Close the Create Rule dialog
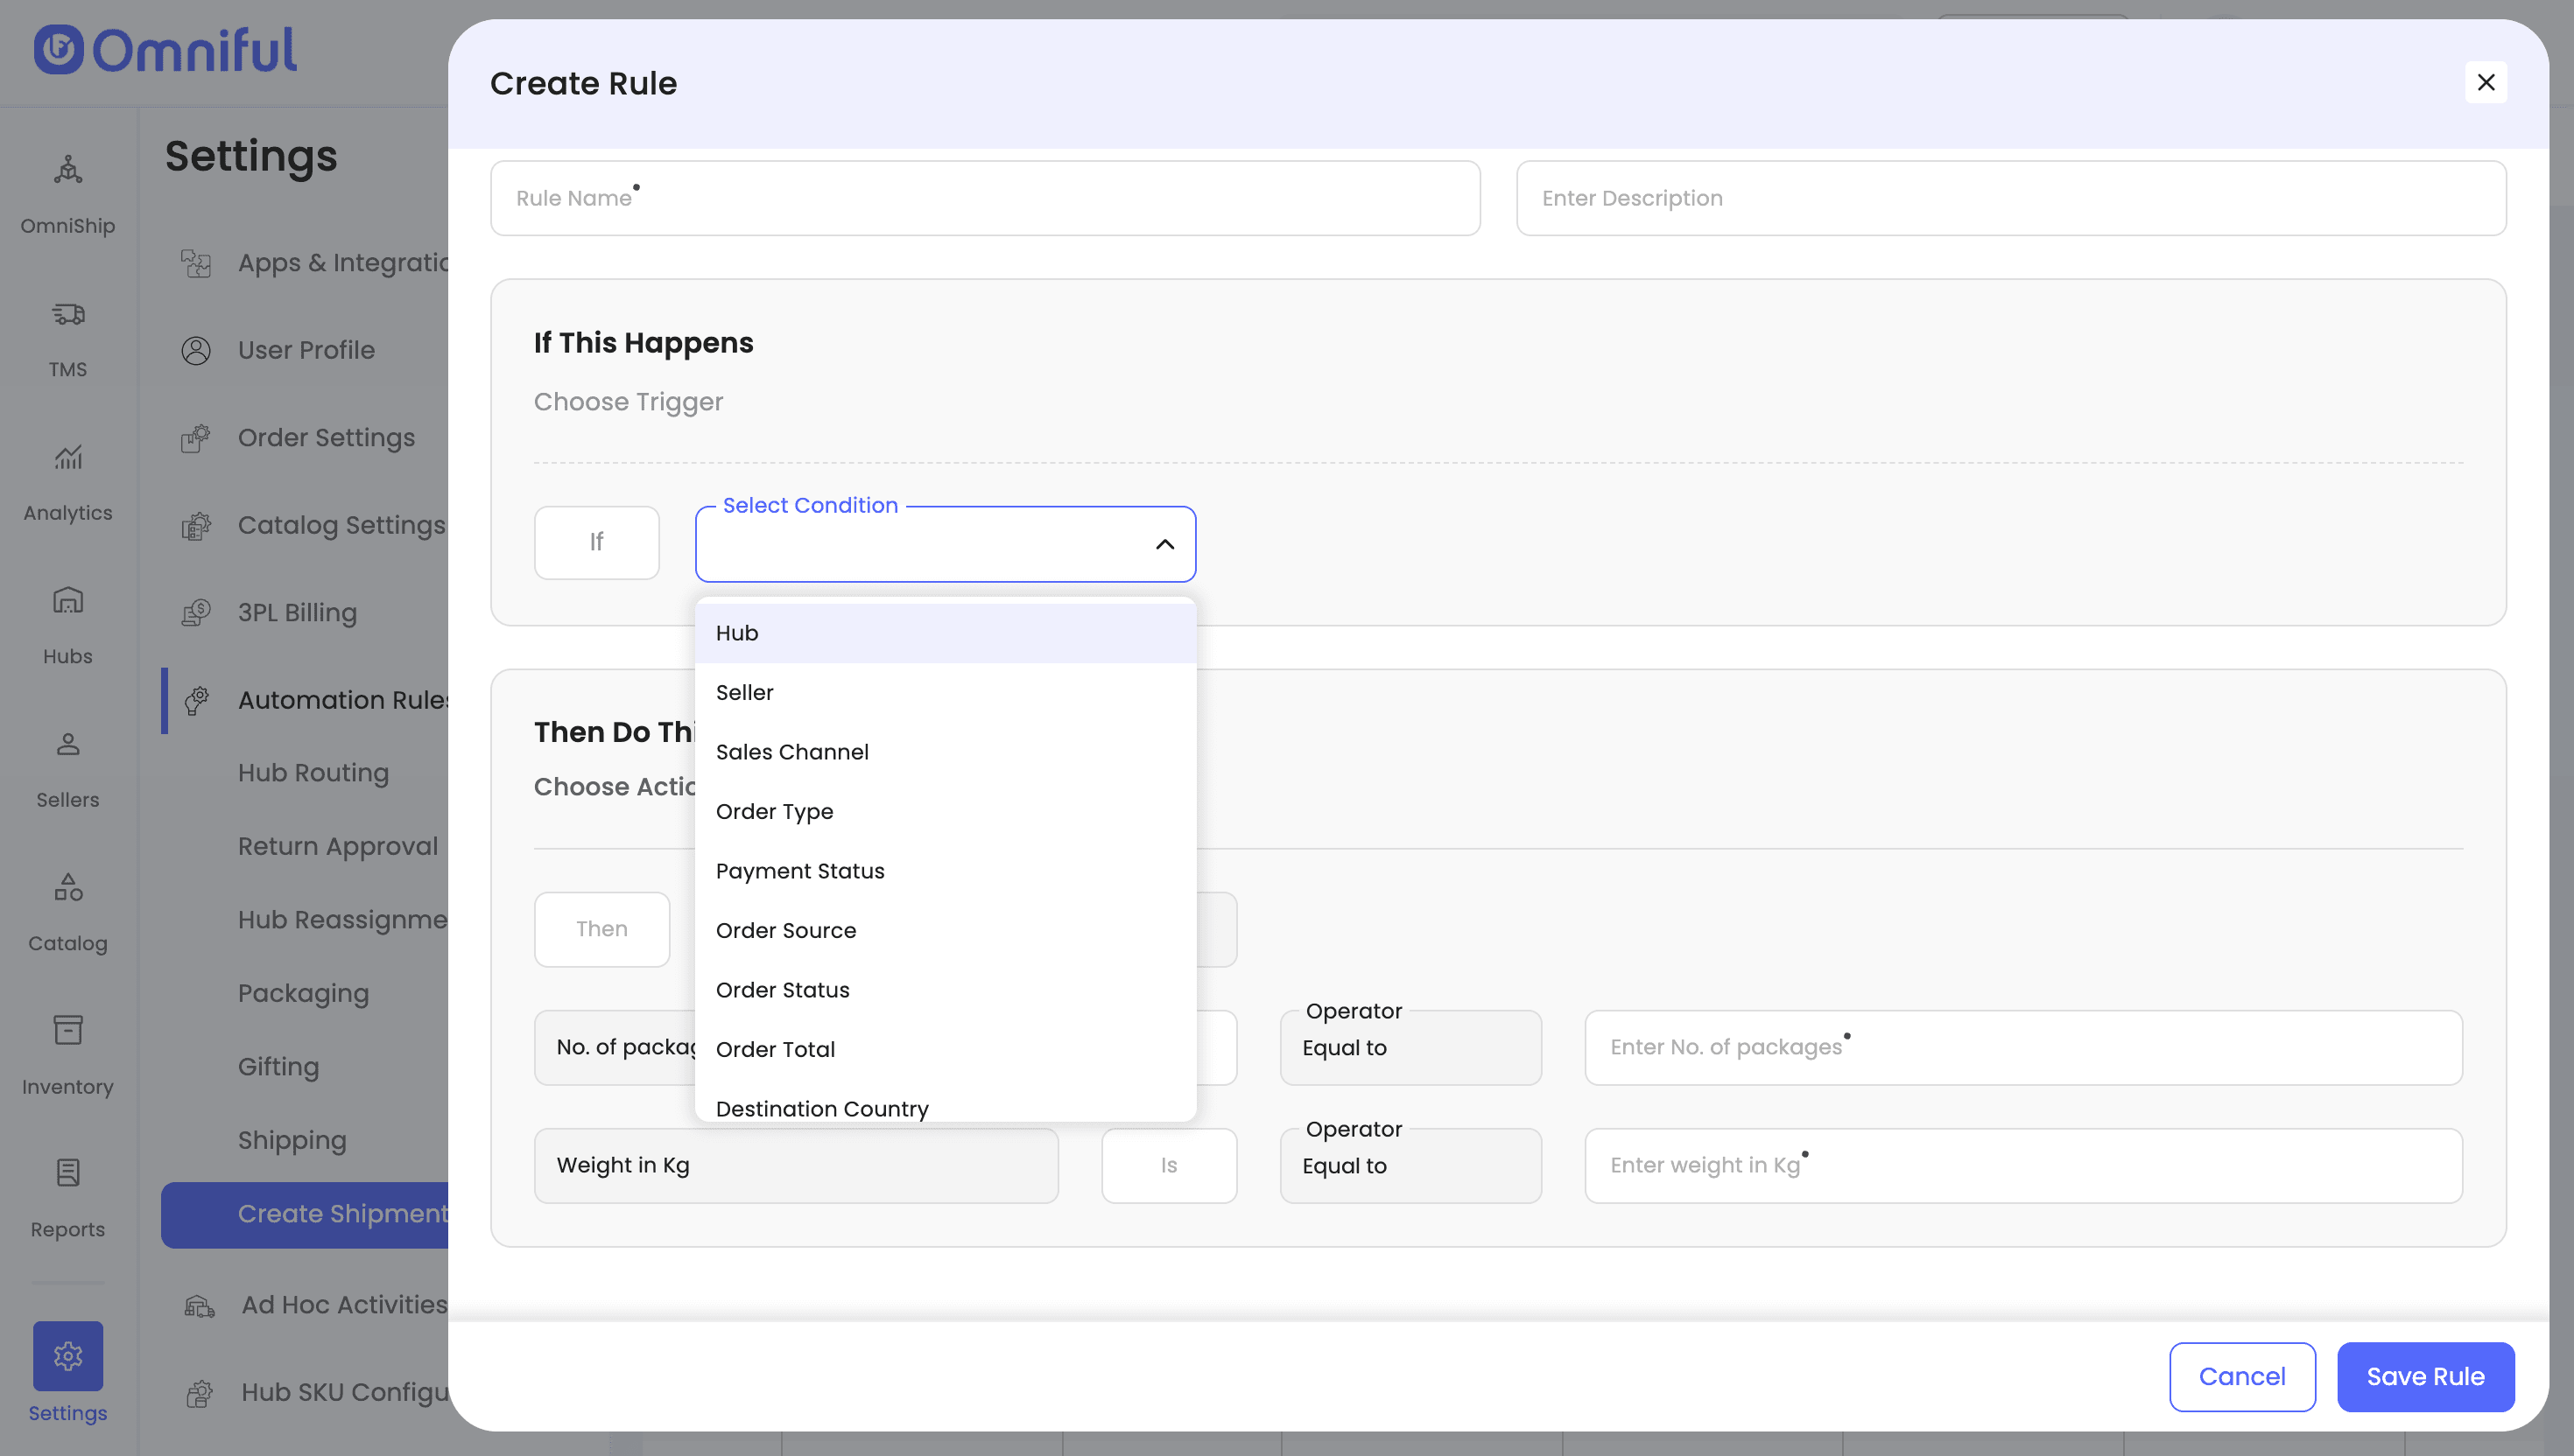Image resolution: width=2574 pixels, height=1456 pixels. point(2485,82)
